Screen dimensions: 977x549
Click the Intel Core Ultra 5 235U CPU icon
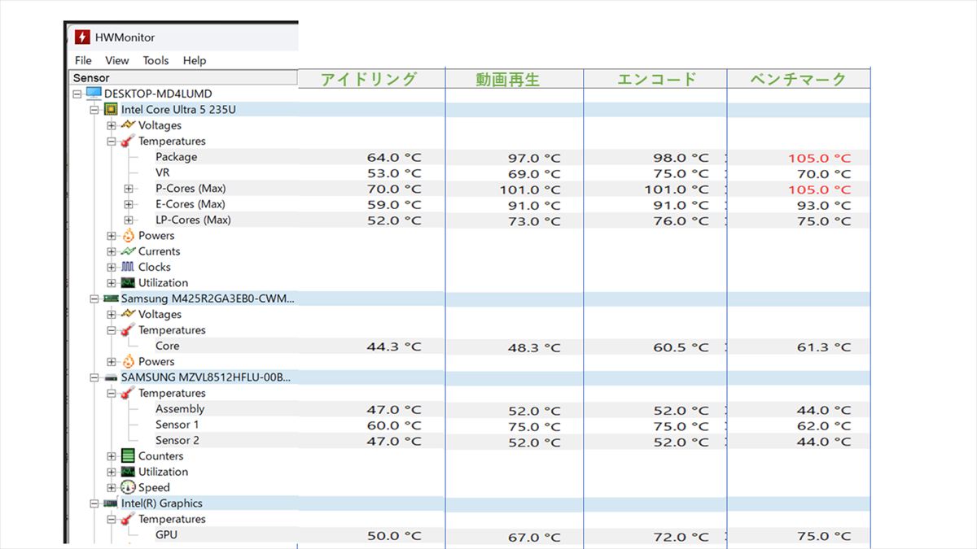pos(111,110)
